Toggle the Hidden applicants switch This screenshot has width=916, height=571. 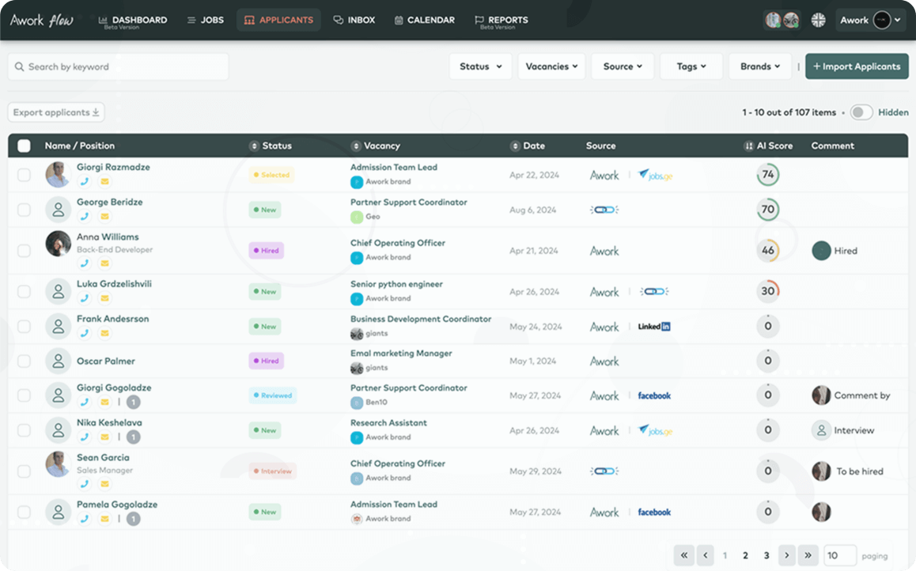coord(861,112)
